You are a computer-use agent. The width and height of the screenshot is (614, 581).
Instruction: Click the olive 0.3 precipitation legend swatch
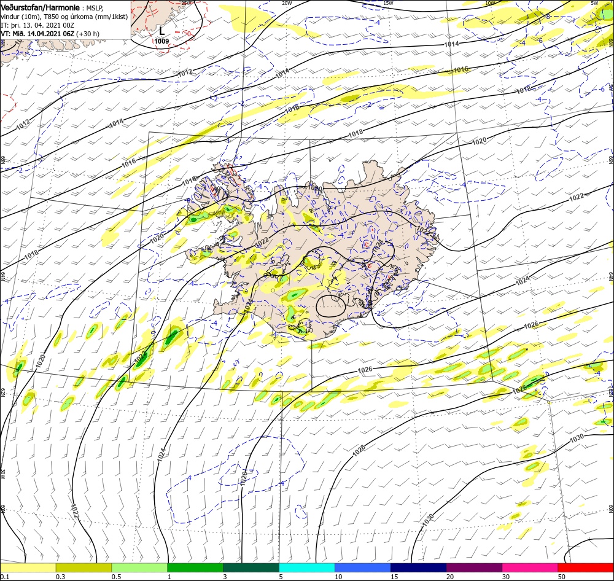[84, 567]
